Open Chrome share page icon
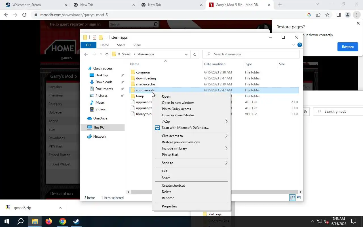The image size is (363, 227). [318, 15]
